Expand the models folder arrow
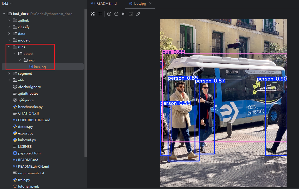The height and width of the screenshot is (189, 299). 9,40
